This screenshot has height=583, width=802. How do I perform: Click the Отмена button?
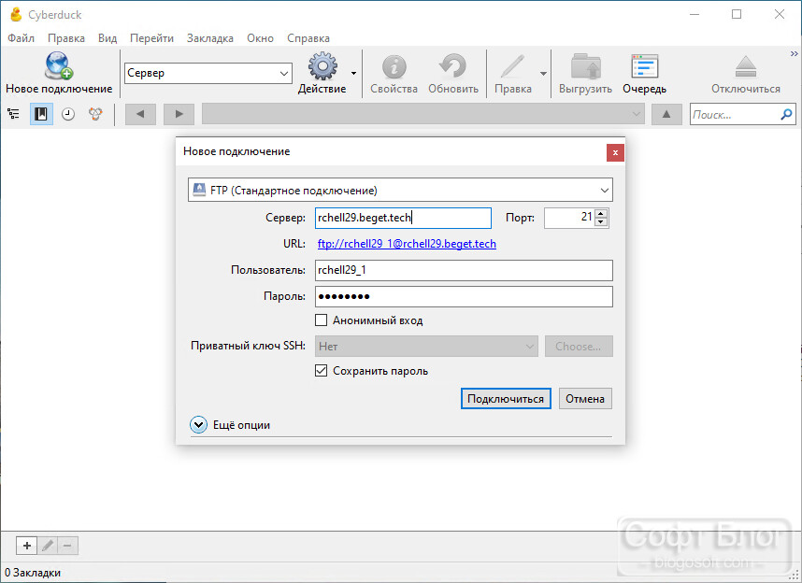click(x=585, y=399)
